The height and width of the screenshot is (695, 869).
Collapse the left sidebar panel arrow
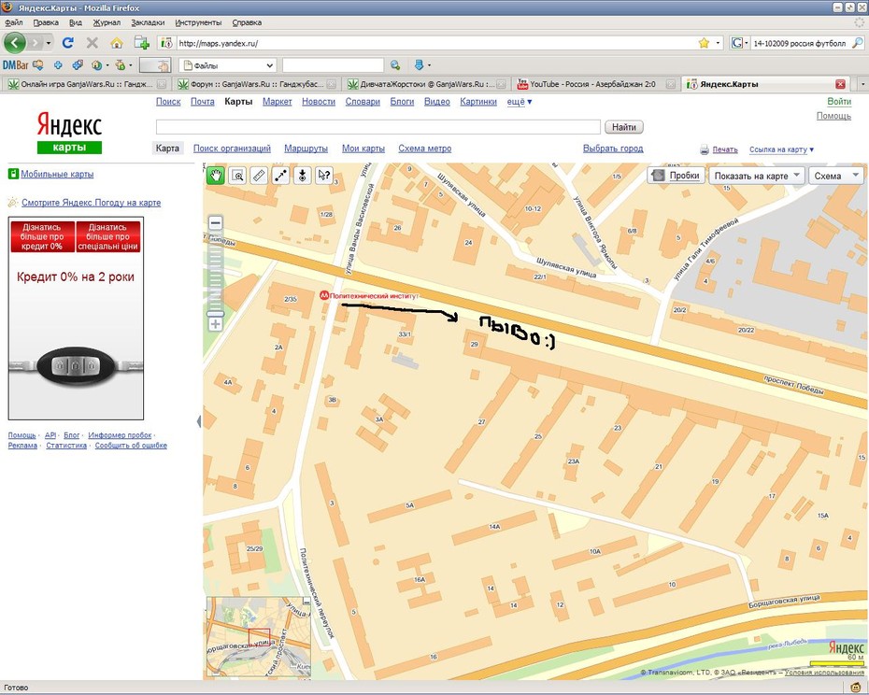click(199, 421)
